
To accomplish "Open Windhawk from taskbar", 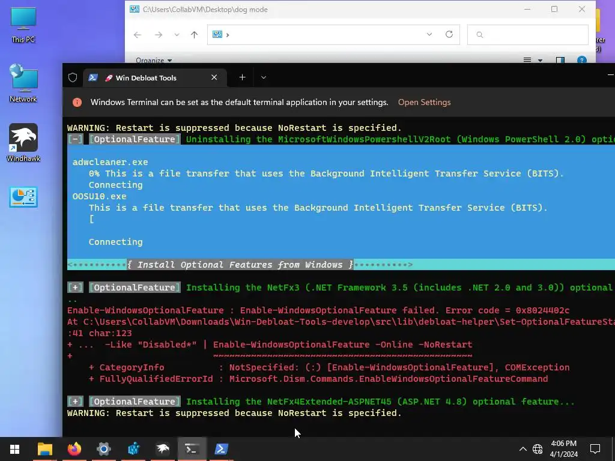I will pyautogui.click(x=163, y=449).
